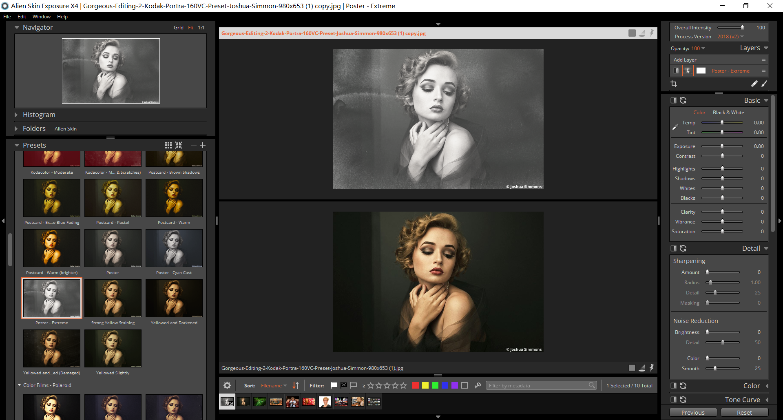The image size is (783, 420).
Task: Open the Process Version dropdown
Action: coord(730,37)
